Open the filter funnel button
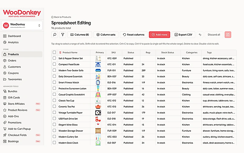Screen dimensions: 244x153 click(63, 35)
